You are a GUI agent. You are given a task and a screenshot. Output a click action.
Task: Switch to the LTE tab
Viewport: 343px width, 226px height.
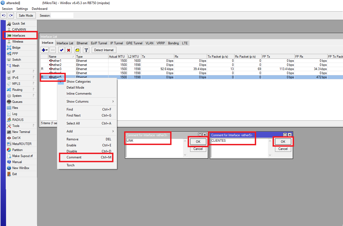tap(185, 43)
